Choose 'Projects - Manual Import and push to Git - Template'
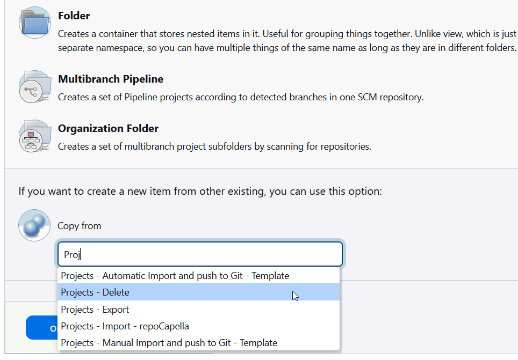This screenshot has width=518, height=360. pos(169,343)
